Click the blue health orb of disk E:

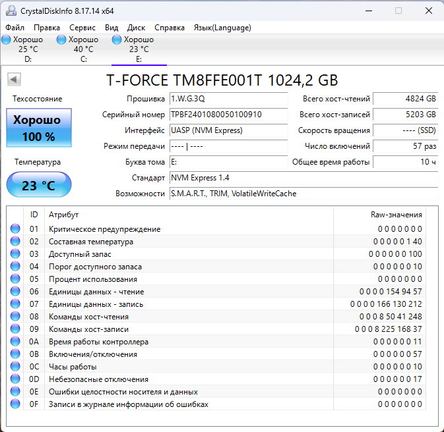(117, 40)
